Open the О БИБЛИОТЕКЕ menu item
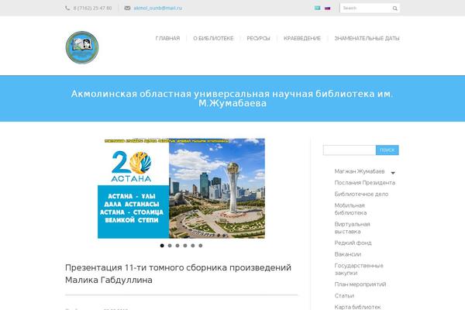 [213, 38]
